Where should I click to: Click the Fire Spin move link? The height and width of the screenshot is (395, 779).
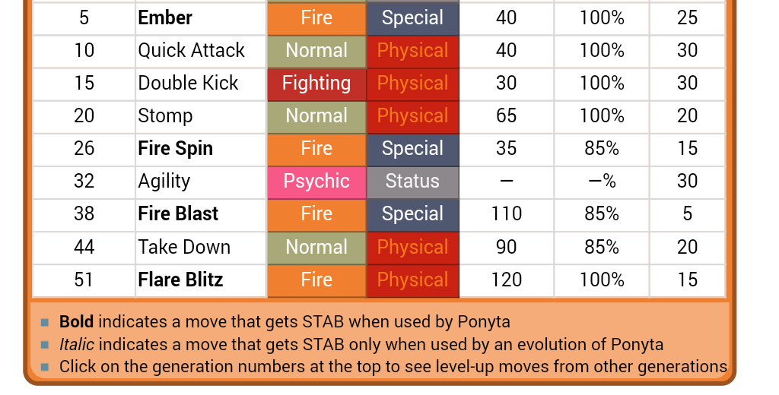176,149
